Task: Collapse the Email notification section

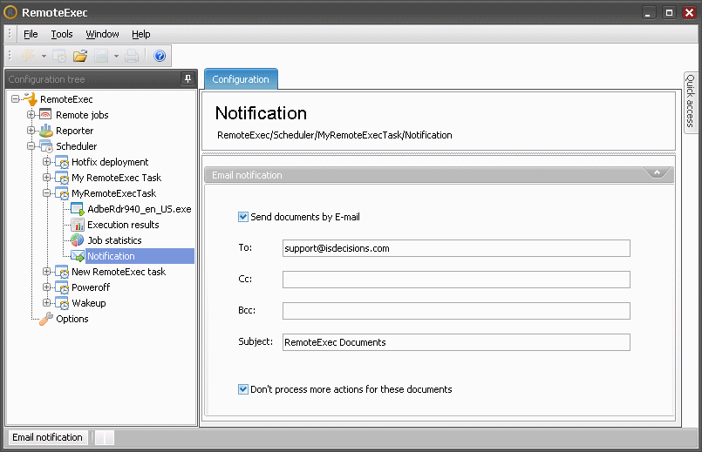Action: [x=657, y=173]
